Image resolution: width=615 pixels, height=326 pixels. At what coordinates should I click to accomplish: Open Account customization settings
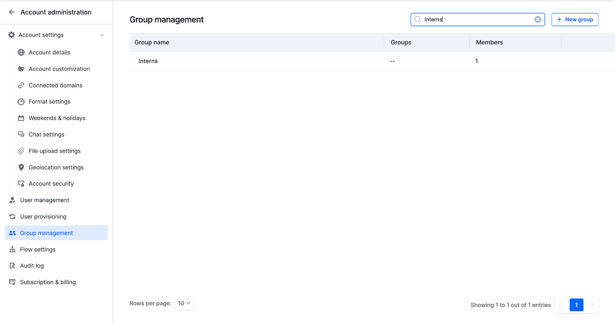point(59,69)
